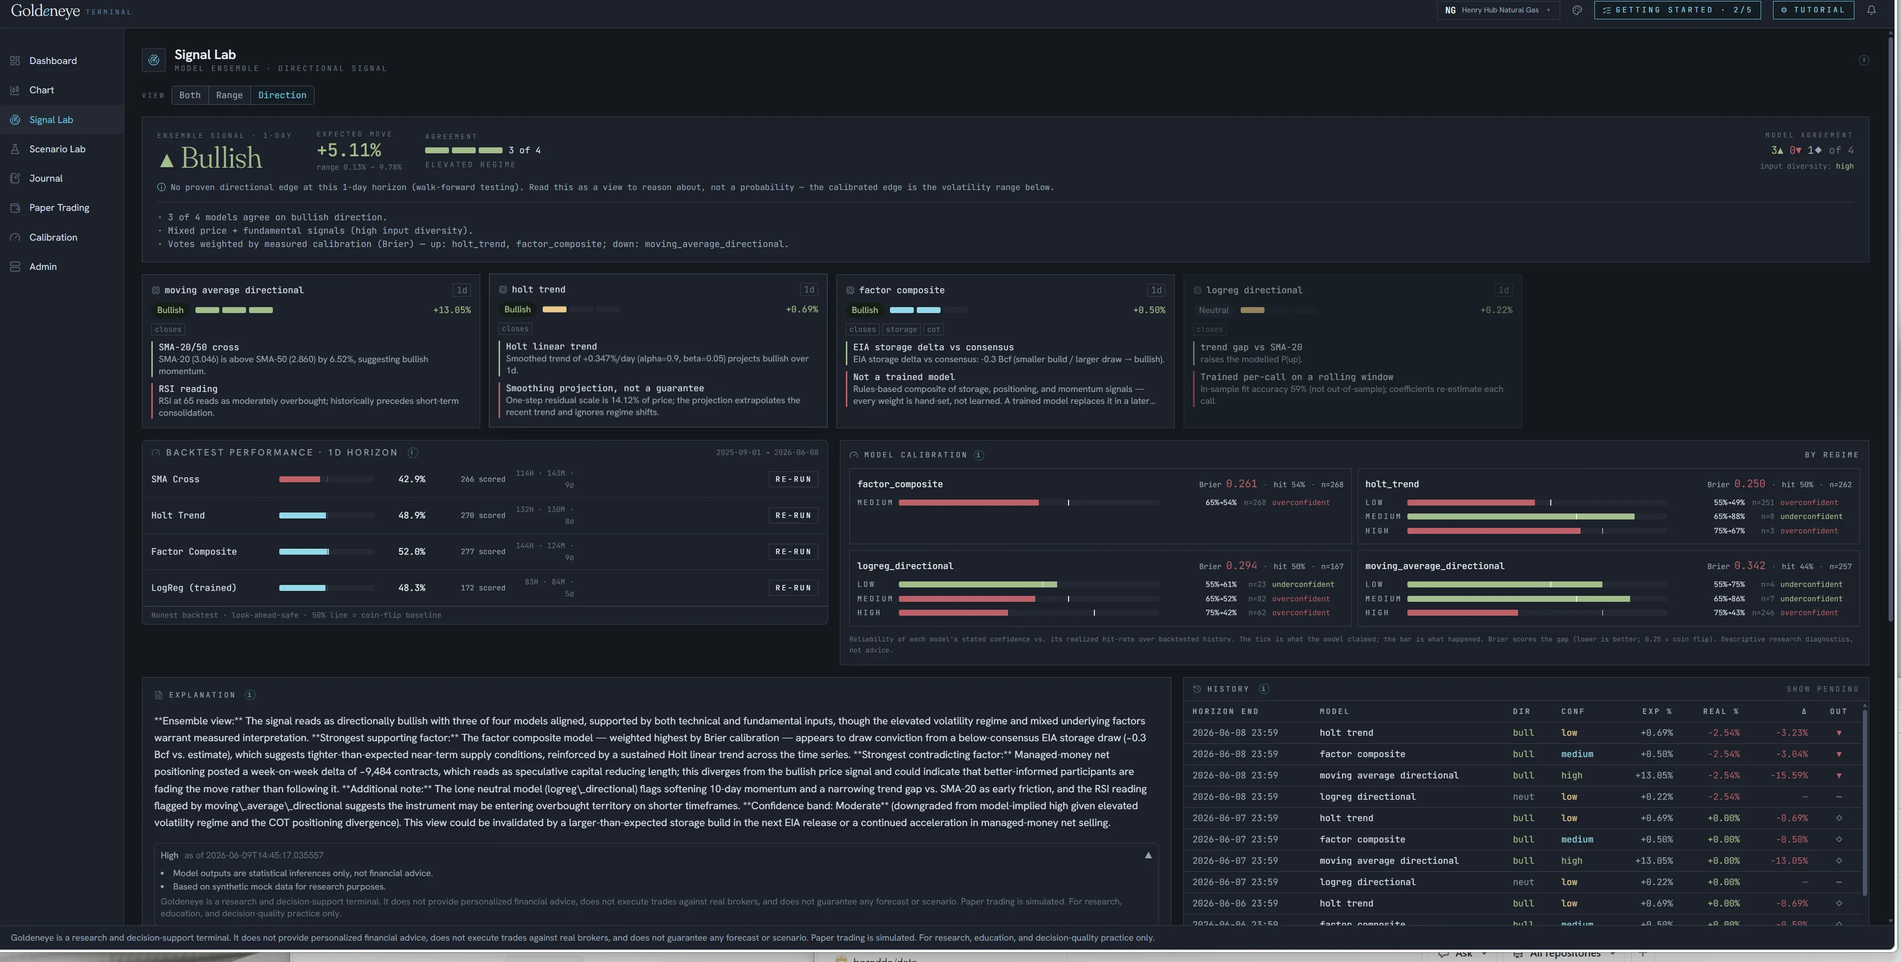Click storage tag on factor composite card
The height and width of the screenshot is (962, 1901).
click(x=901, y=329)
